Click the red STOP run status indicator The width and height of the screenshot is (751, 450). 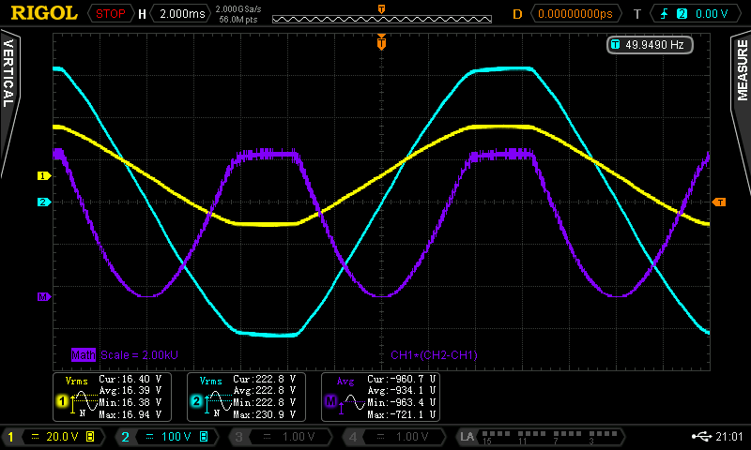tap(110, 14)
